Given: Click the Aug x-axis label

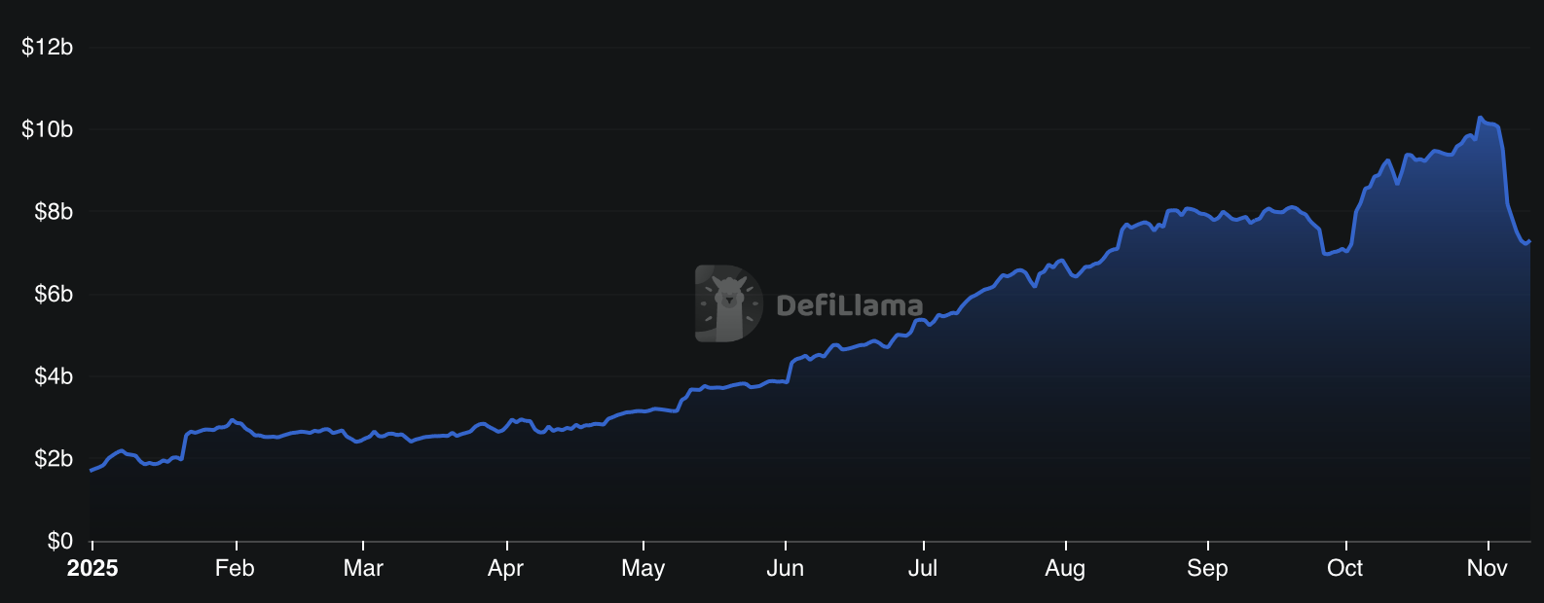Looking at the screenshot, I should point(1065,569).
